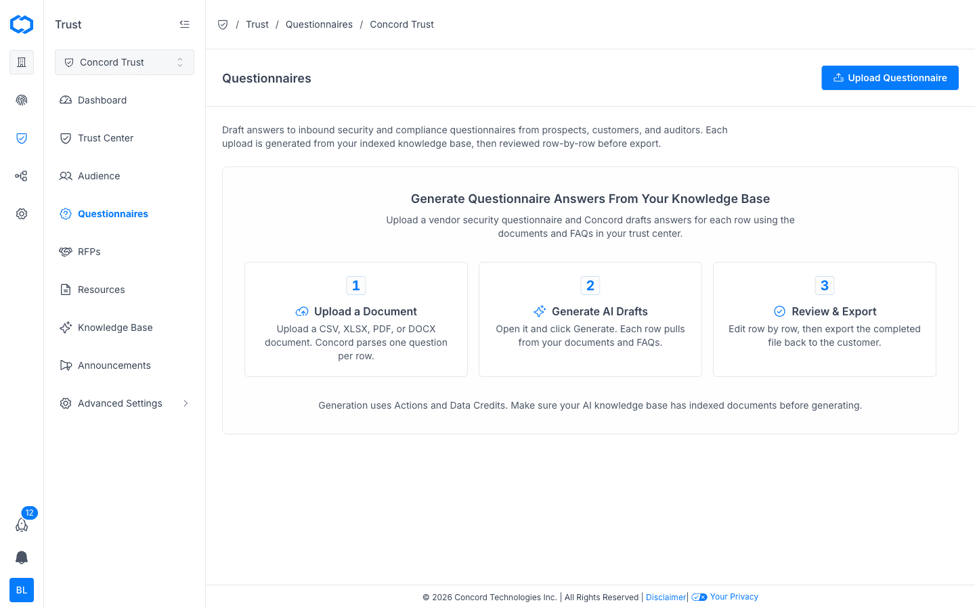Open the rocket icon with badge 12
The width and height of the screenshot is (975, 609).
[22, 524]
